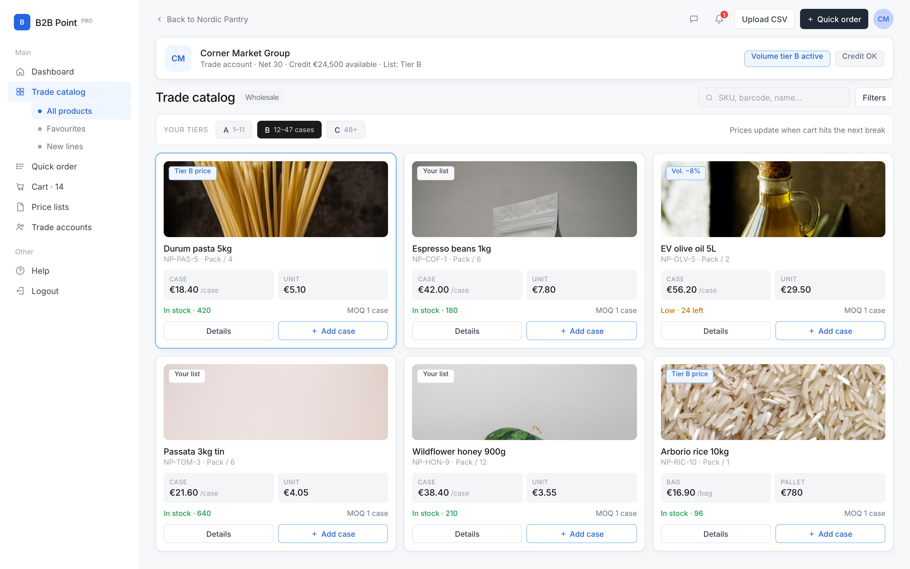
Task: Click the Passata 3kg tin product image
Action: [276, 402]
